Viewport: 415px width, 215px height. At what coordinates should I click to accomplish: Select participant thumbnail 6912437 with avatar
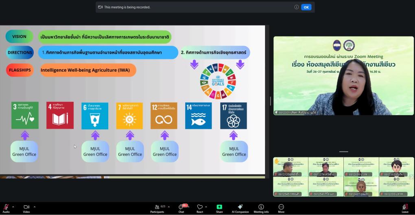point(361,186)
